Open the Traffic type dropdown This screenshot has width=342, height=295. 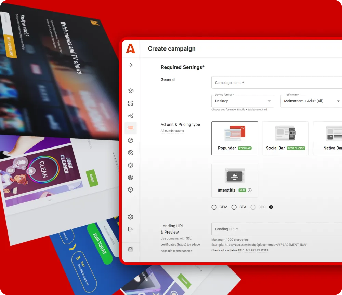311,101
